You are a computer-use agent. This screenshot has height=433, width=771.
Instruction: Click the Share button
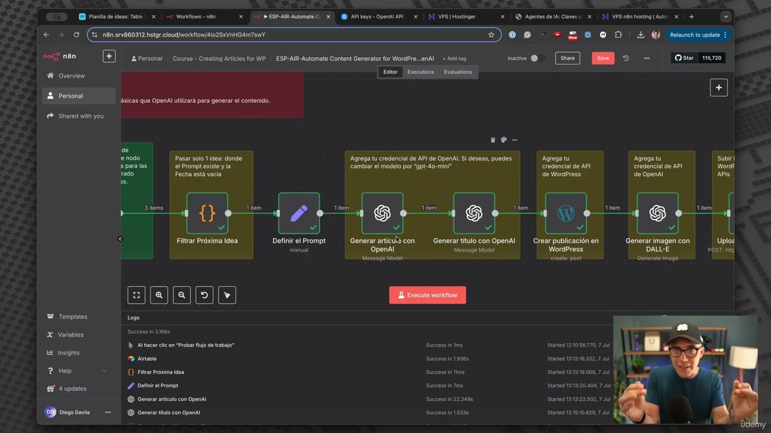coord(567,58)
